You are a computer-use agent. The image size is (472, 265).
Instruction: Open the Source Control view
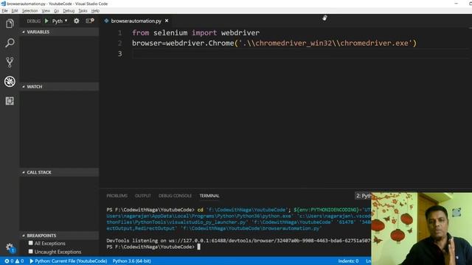10,62
